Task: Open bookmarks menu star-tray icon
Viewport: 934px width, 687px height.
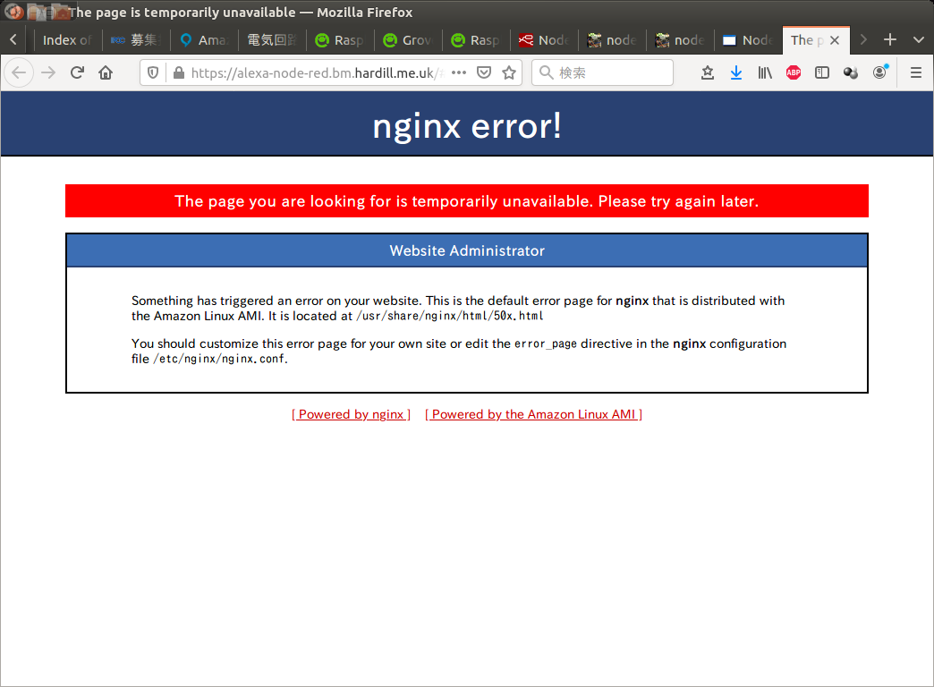Action: [707, 72]
